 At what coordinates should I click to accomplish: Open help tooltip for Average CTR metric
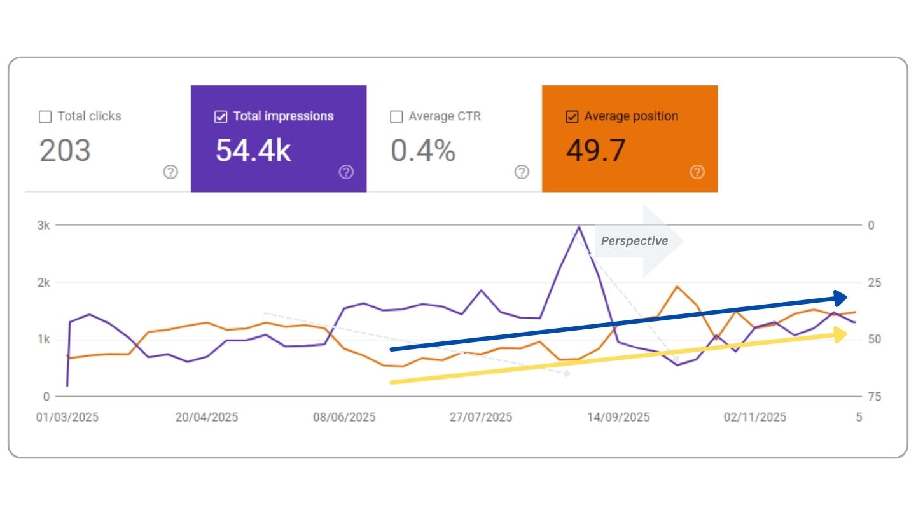(x=522, y=172)
